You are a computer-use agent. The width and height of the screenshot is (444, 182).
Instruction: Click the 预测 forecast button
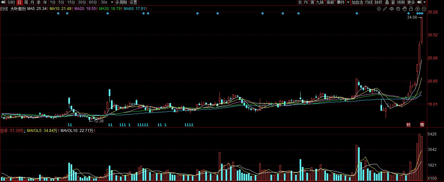coord(401,2)
